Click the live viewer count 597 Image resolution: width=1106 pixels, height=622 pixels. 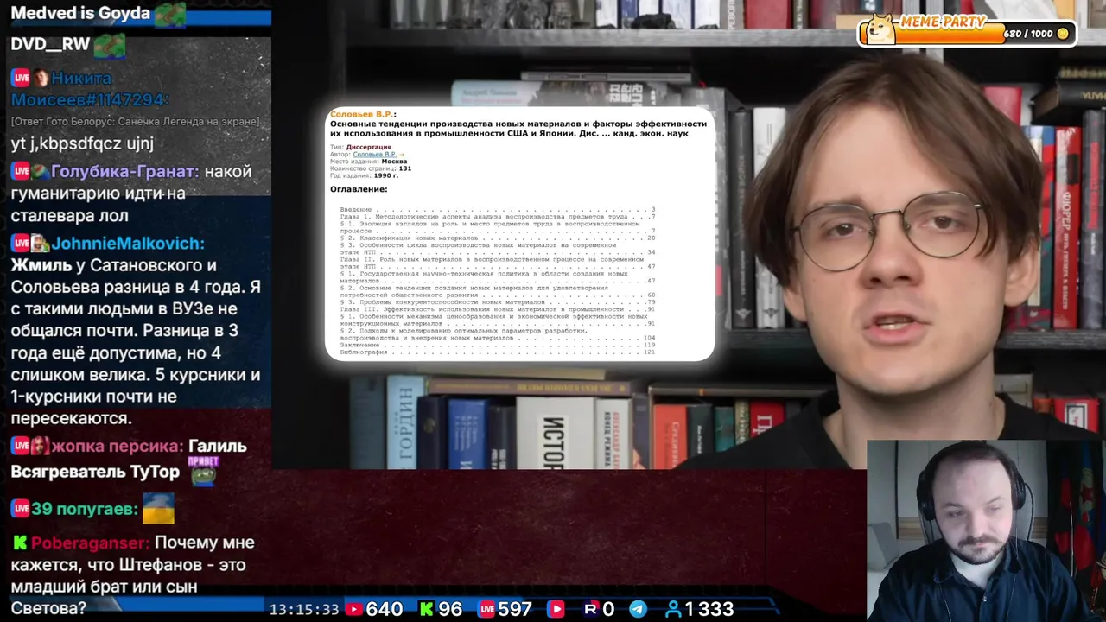(515, 609)
